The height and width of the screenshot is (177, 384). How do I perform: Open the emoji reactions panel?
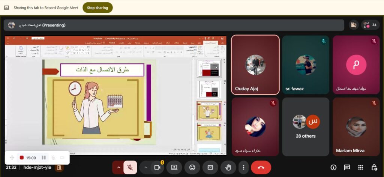[x=192, y=167]
